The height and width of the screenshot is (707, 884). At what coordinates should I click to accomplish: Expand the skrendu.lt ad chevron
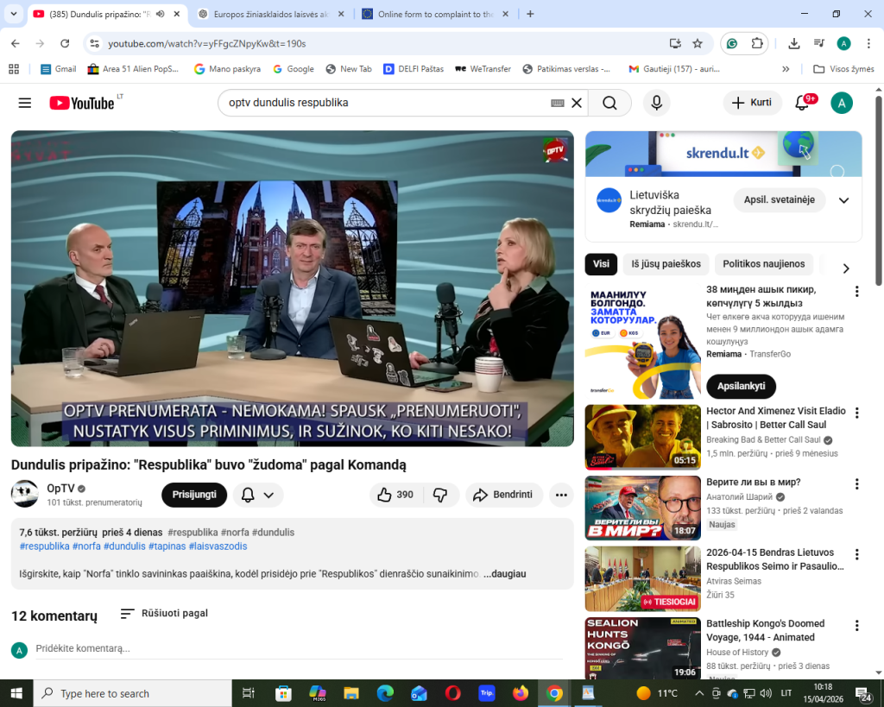[x=844, y=200]
